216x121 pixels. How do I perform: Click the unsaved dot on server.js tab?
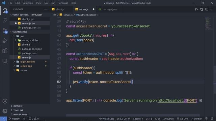[x=93, y=9]
